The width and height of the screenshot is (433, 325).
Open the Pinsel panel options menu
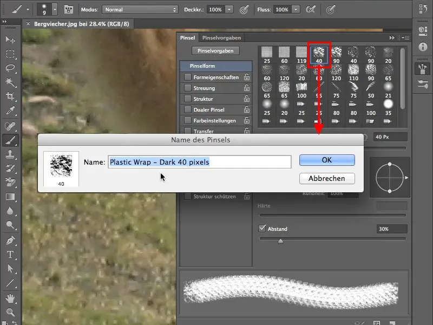point(405,37)
